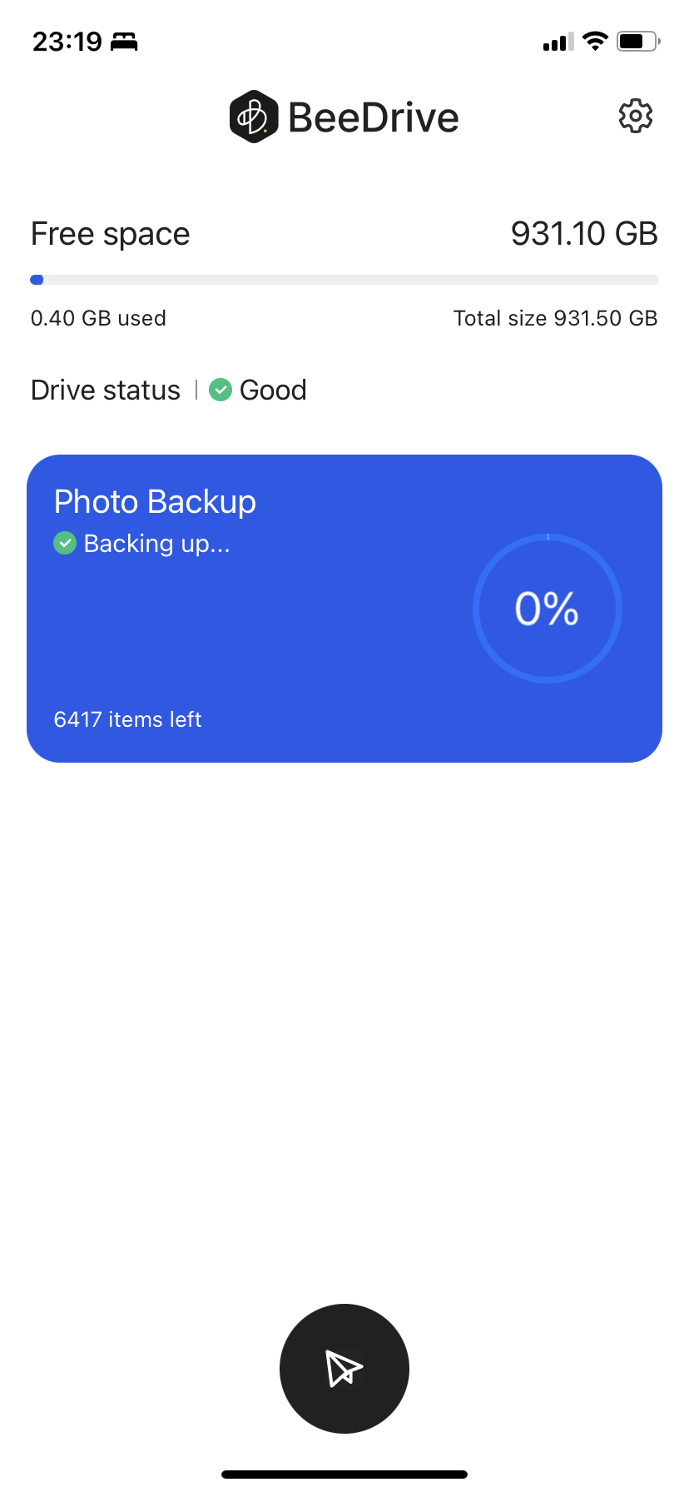Tap the BeeDrive title text
689x1492 pixels.
click(x=374, y=117)
